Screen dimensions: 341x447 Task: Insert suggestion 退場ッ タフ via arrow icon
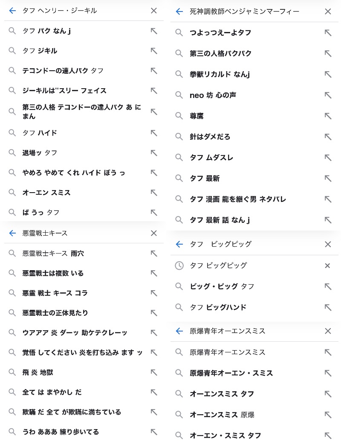154,153
